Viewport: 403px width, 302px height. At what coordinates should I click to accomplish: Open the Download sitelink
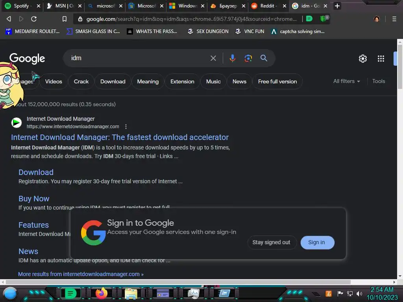click(x=36, y=172)
